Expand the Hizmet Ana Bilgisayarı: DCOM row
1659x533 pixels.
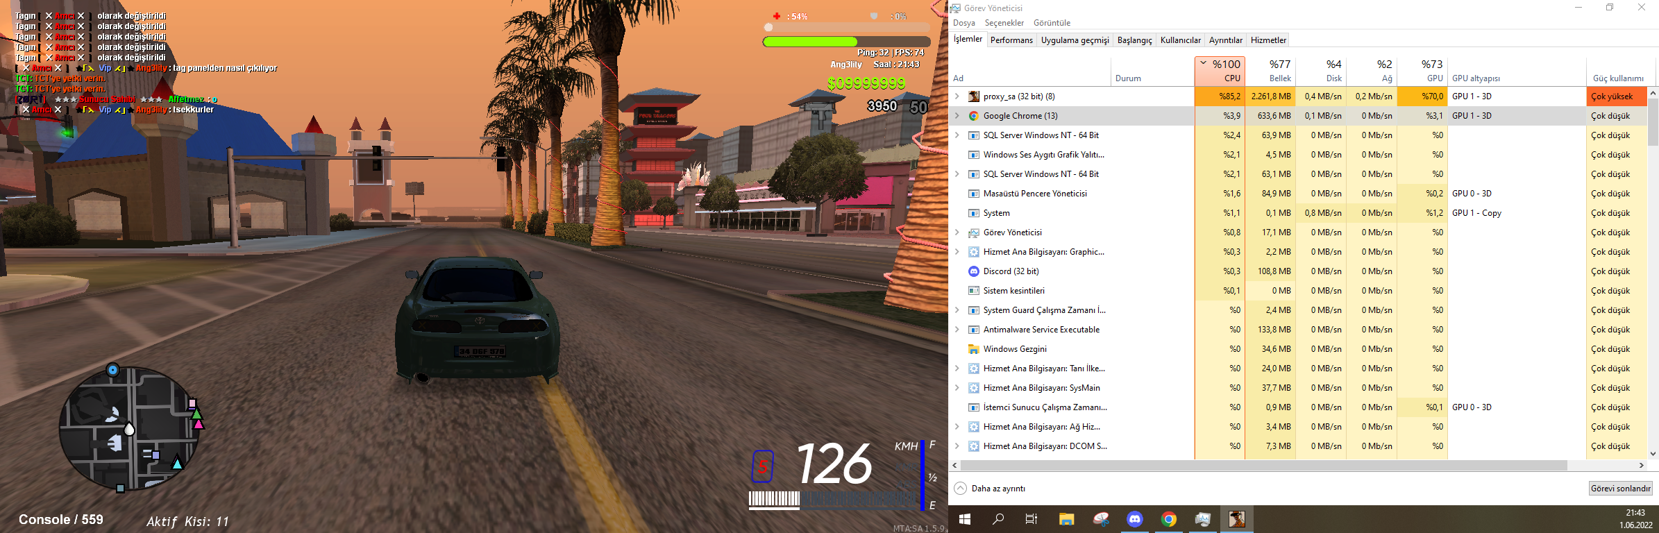click(x=957, y=446)
